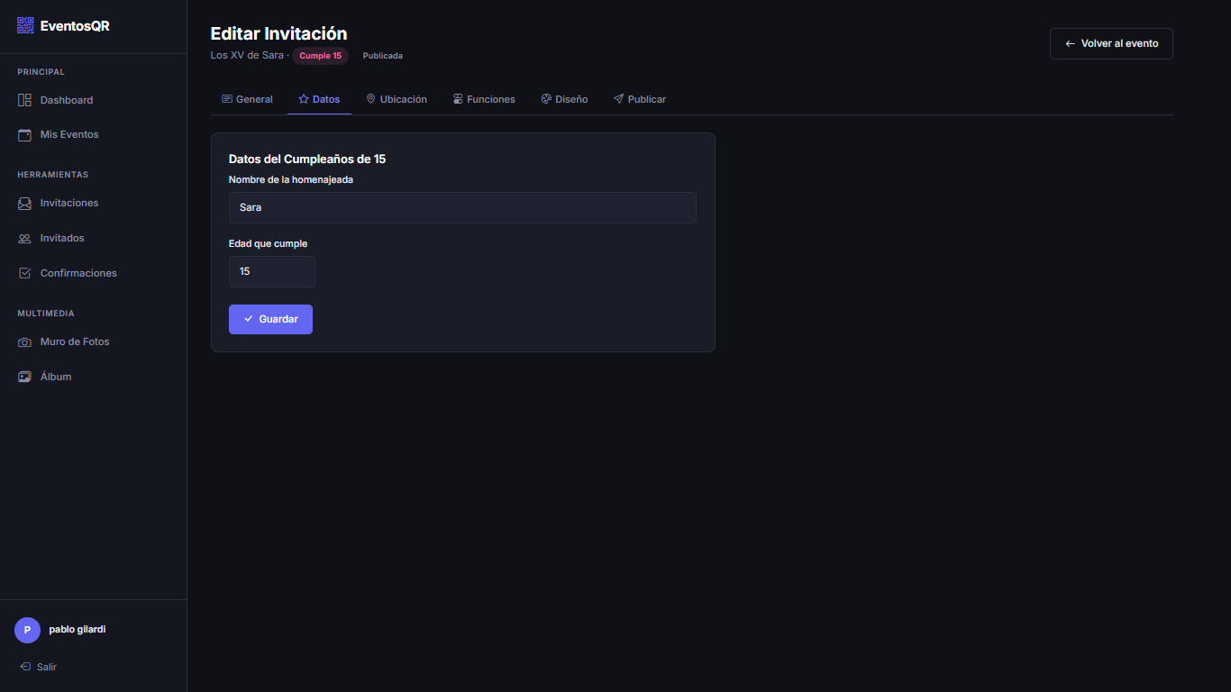
Task: Click Volver al evento button
Action: coord(1110,43)
